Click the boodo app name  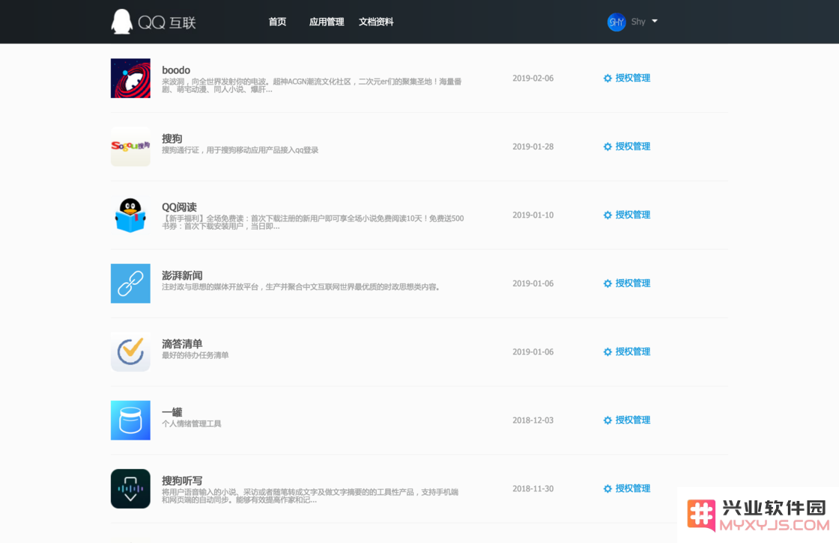pos(176,70)
